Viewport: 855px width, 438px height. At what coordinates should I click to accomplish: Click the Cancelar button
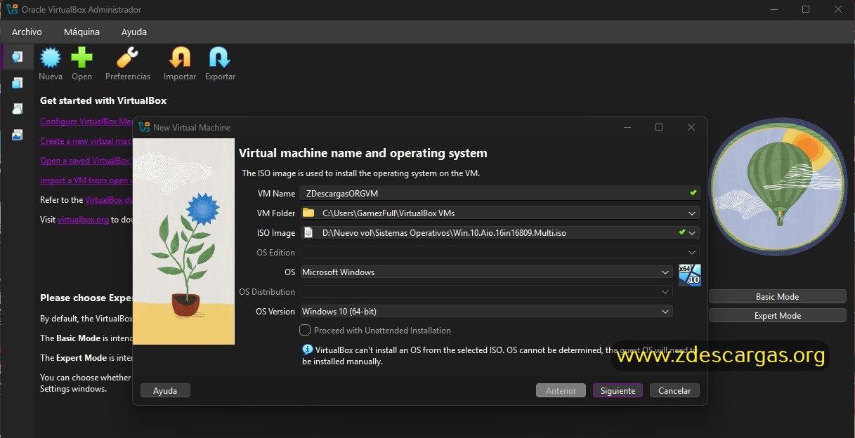click(x=674, y=391)
